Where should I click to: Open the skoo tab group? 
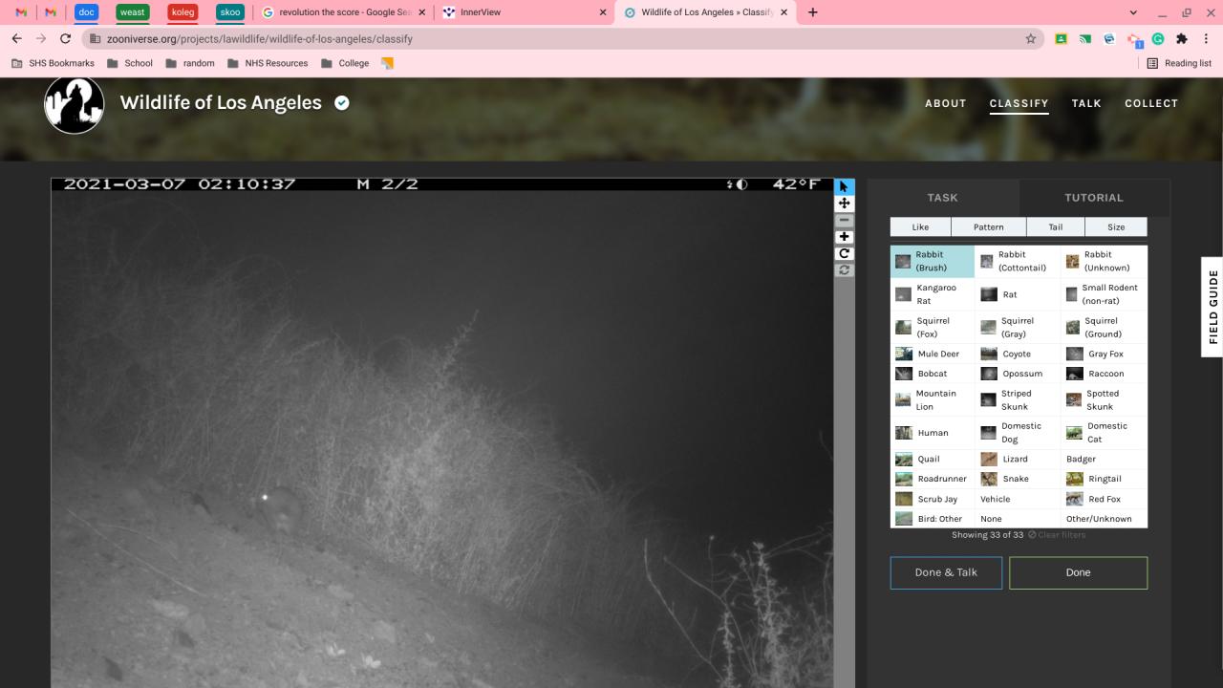tap(230, 12)
